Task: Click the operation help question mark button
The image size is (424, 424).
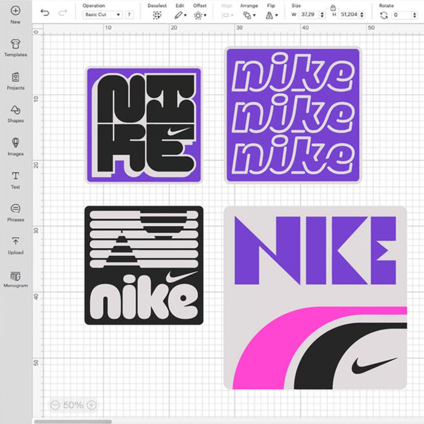Action: pyautogui.click(x=129, y=15)
